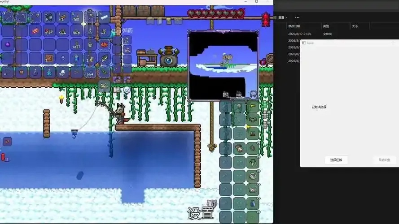This screenshot has width=399, height=224.
Task: Click the 开始钓鱼 button in Form
Action: coord(384,160)
